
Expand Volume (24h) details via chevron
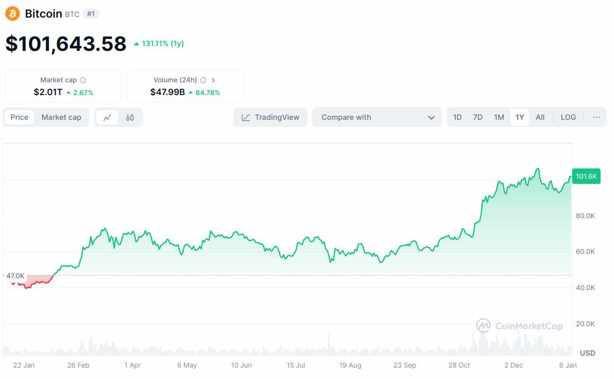pos(214,80)
